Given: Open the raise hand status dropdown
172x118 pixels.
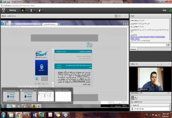Looking at the screenshot, I should coord(43,10).
